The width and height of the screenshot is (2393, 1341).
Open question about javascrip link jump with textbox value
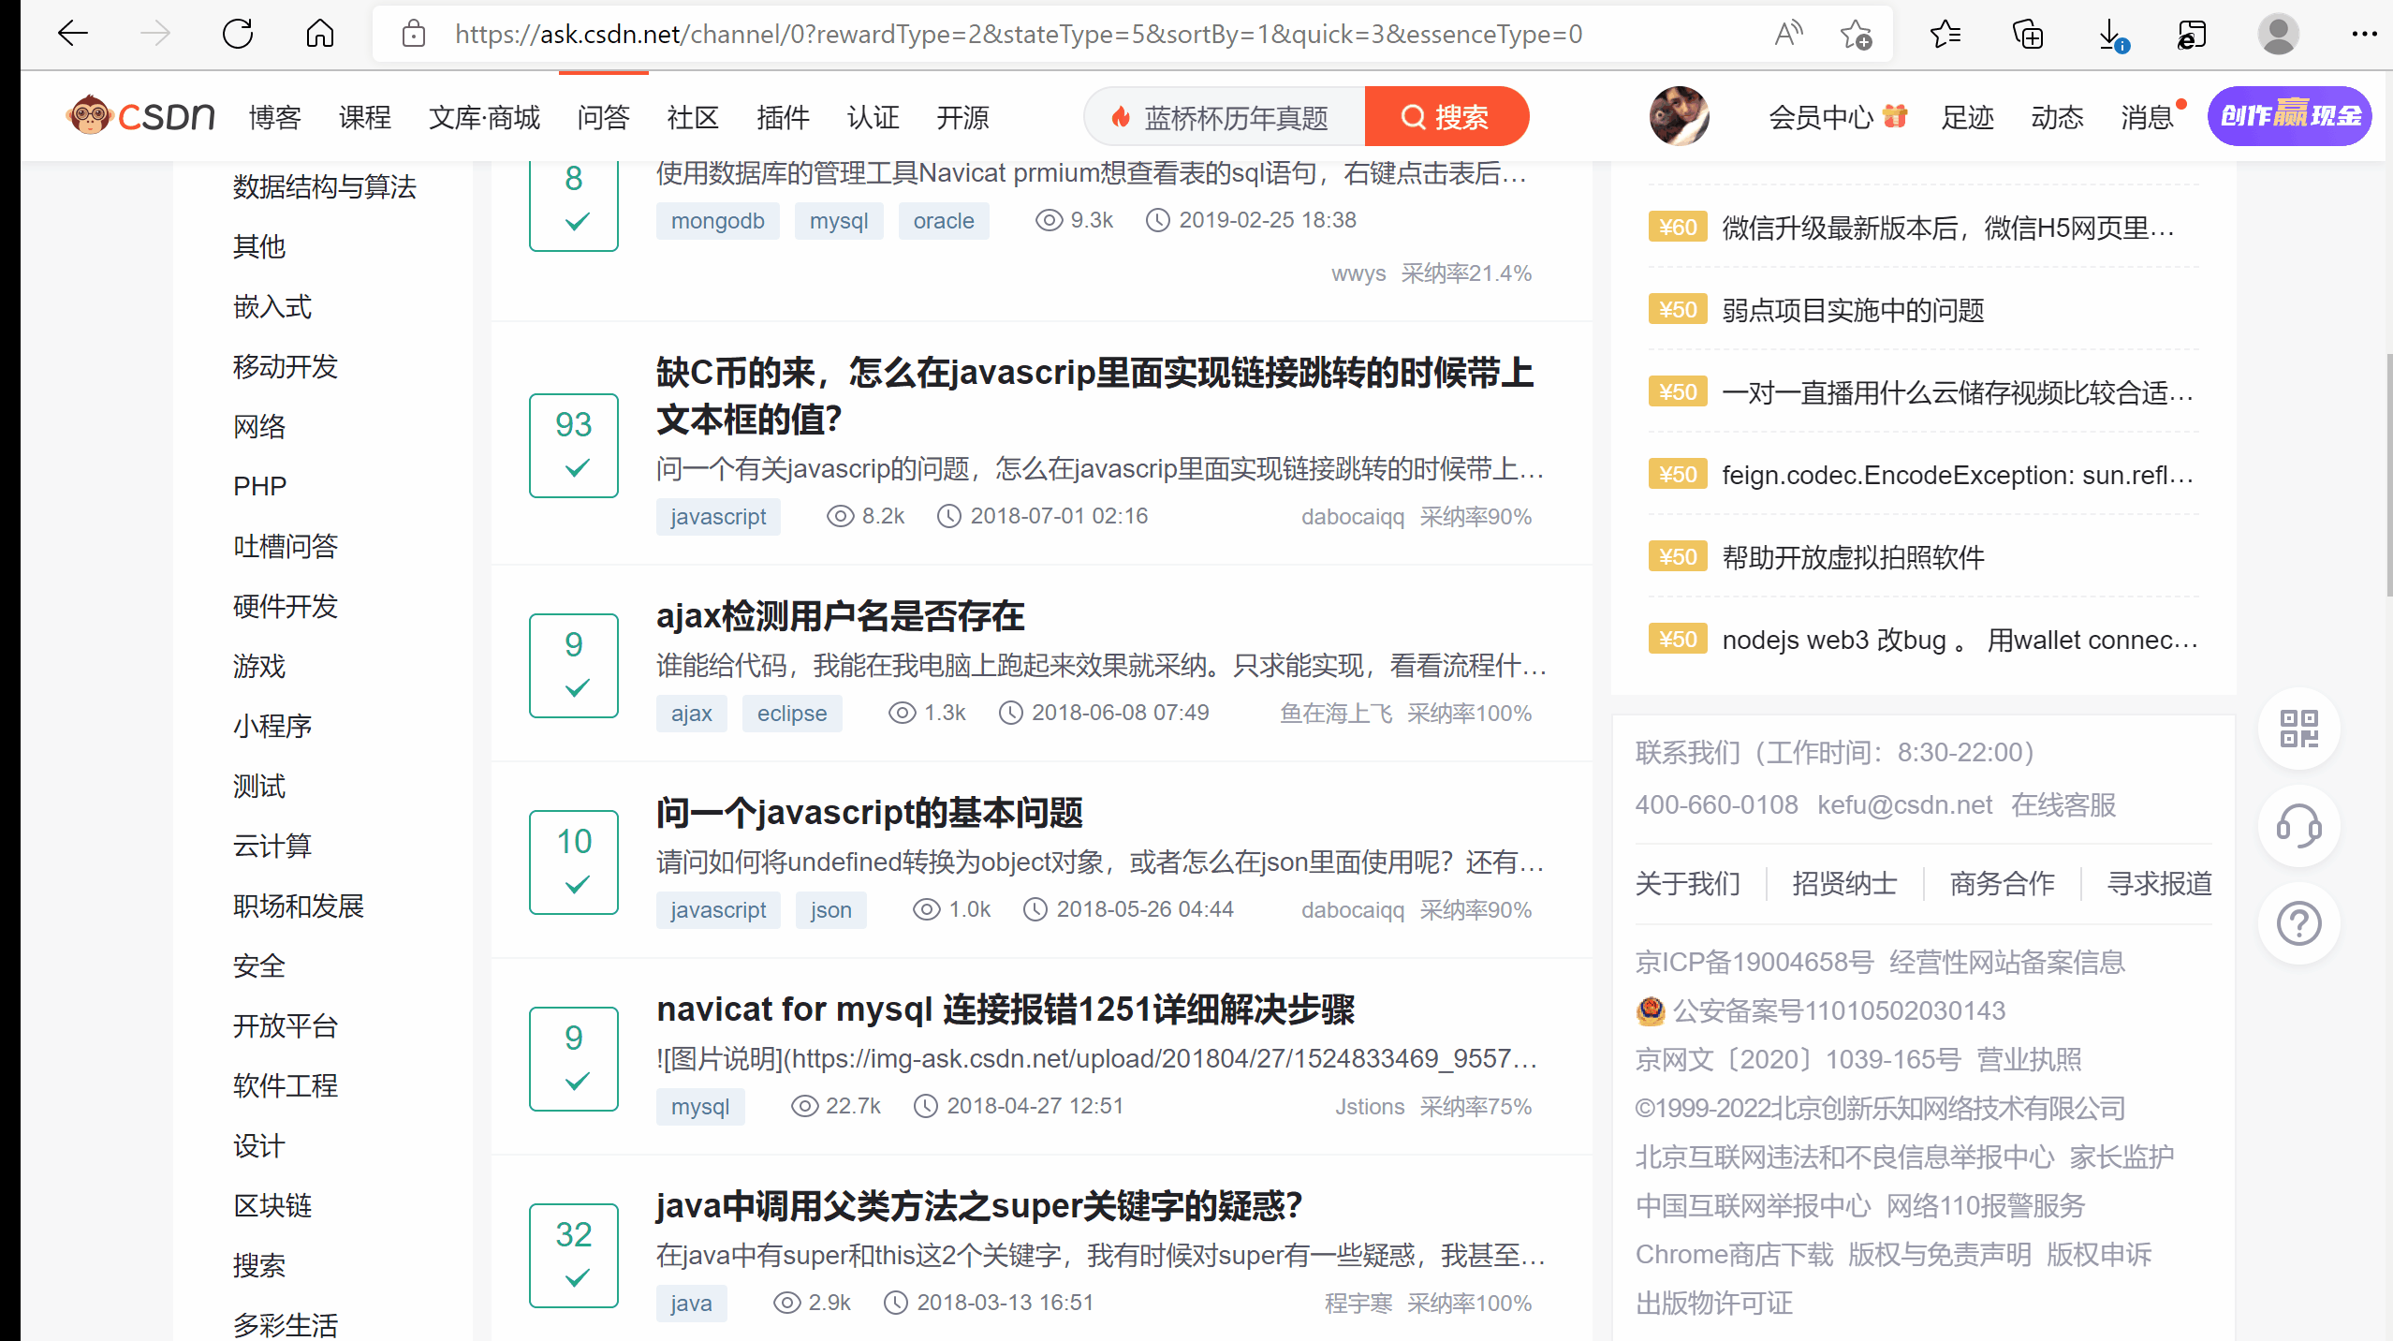pyautogui.click(x=1094, y=395)
